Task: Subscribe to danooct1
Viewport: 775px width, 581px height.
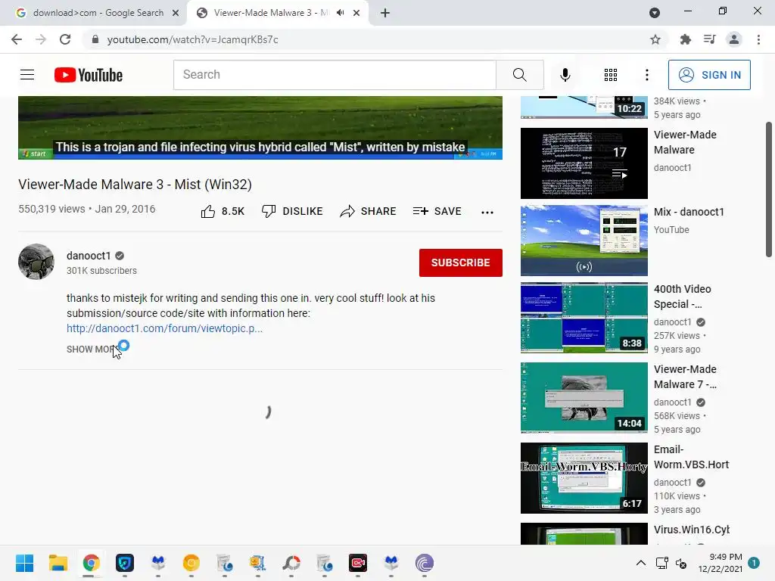Action: click(x=461, y=263)
